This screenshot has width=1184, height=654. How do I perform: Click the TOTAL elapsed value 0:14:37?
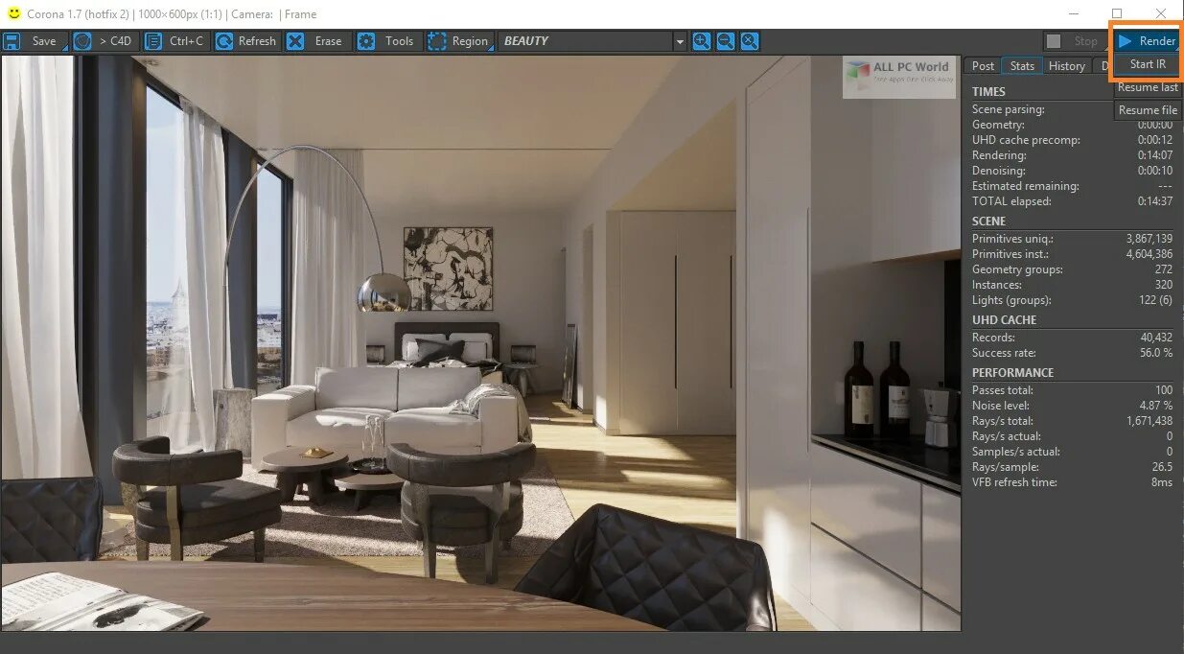[x=1154, y=201]
